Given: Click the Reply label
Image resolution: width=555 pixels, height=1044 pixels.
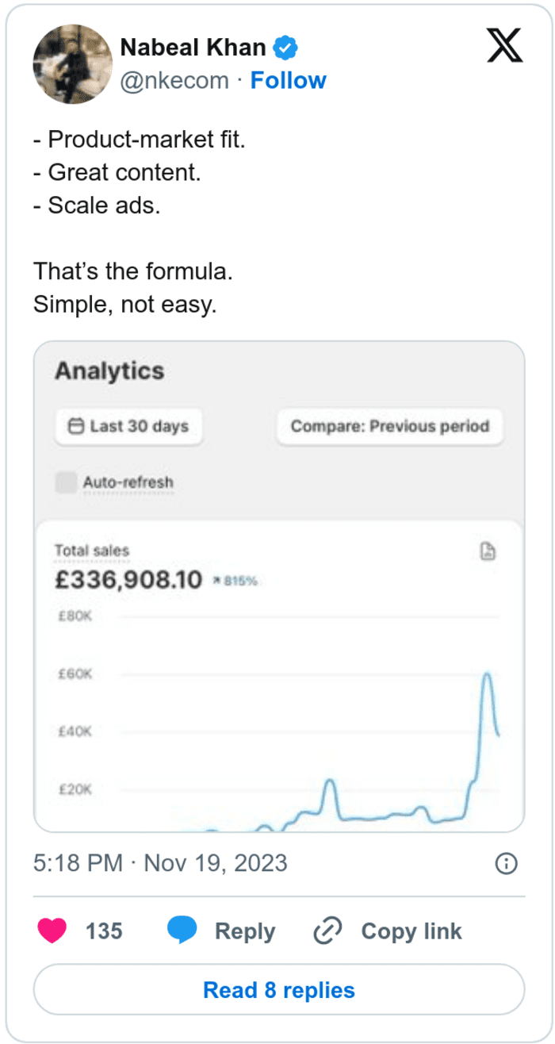Looking at the screenshot, I should coord(244,931).
